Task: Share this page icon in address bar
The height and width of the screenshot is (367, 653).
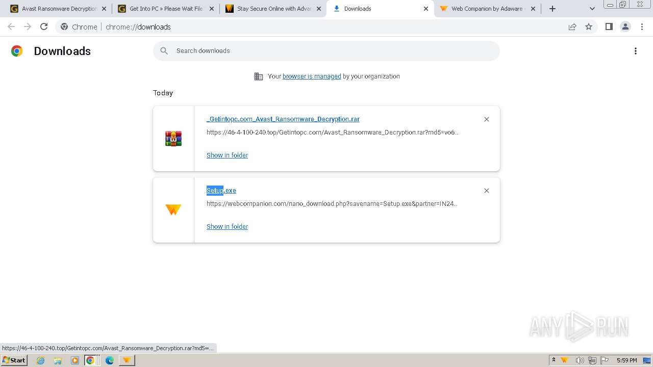Action: [x=572, y=27]
